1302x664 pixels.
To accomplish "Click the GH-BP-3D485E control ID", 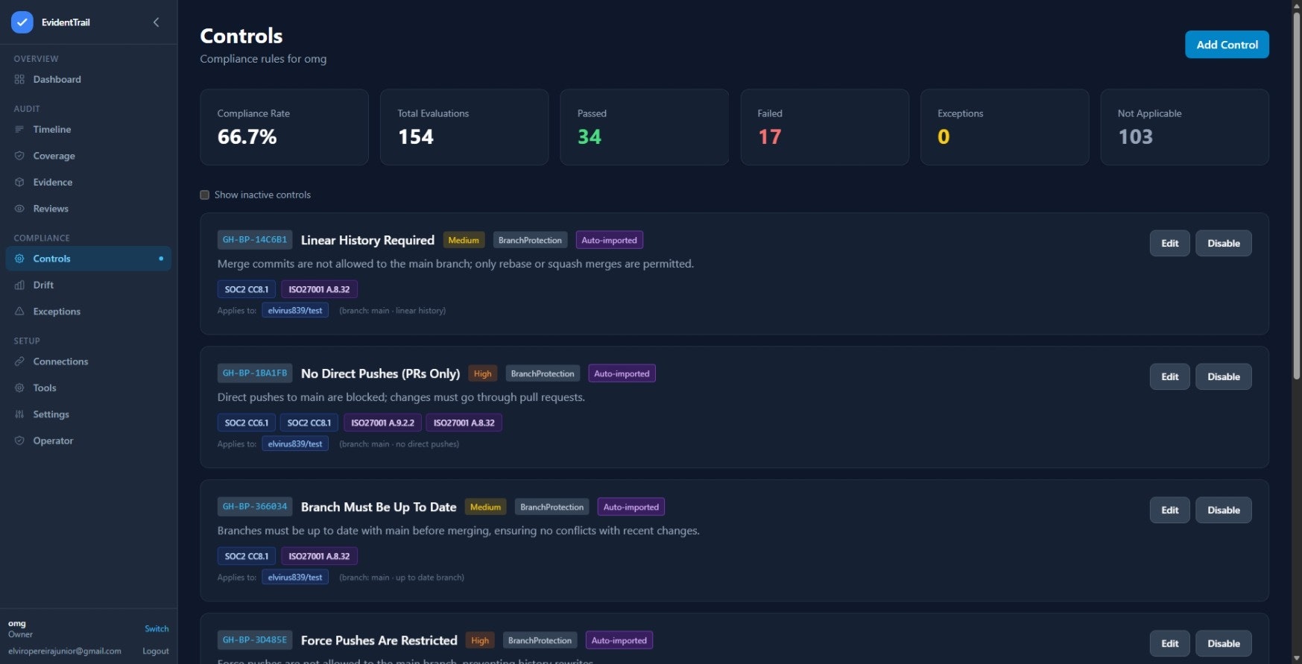I will click(x=255, y=640).
